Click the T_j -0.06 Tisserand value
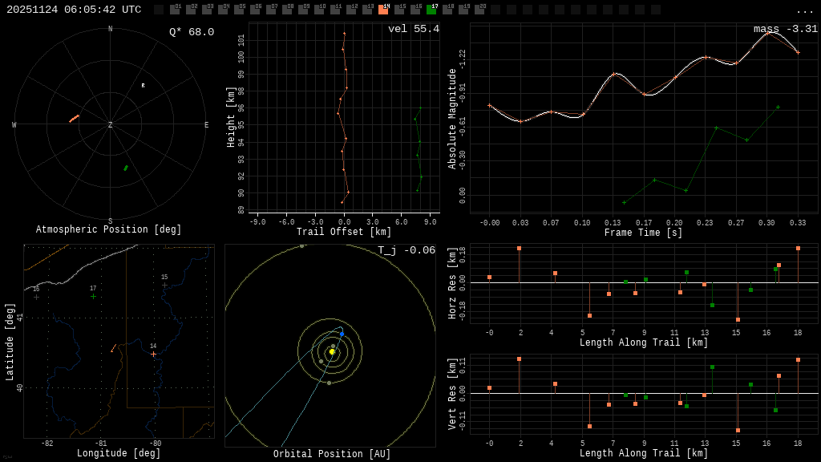This screenshot has height=462, width=821. tap(406, 250)
